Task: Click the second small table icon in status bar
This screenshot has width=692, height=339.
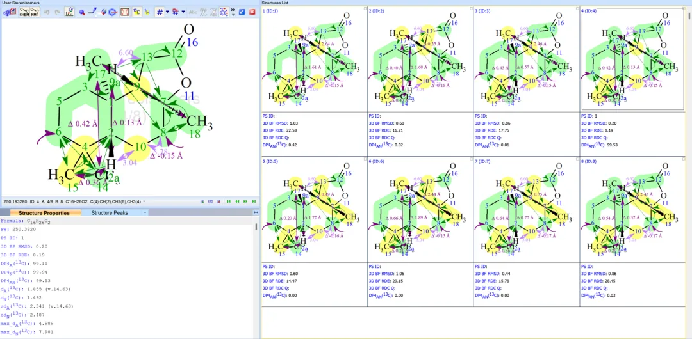Action: pyautogui.click(x=210, y=201)
